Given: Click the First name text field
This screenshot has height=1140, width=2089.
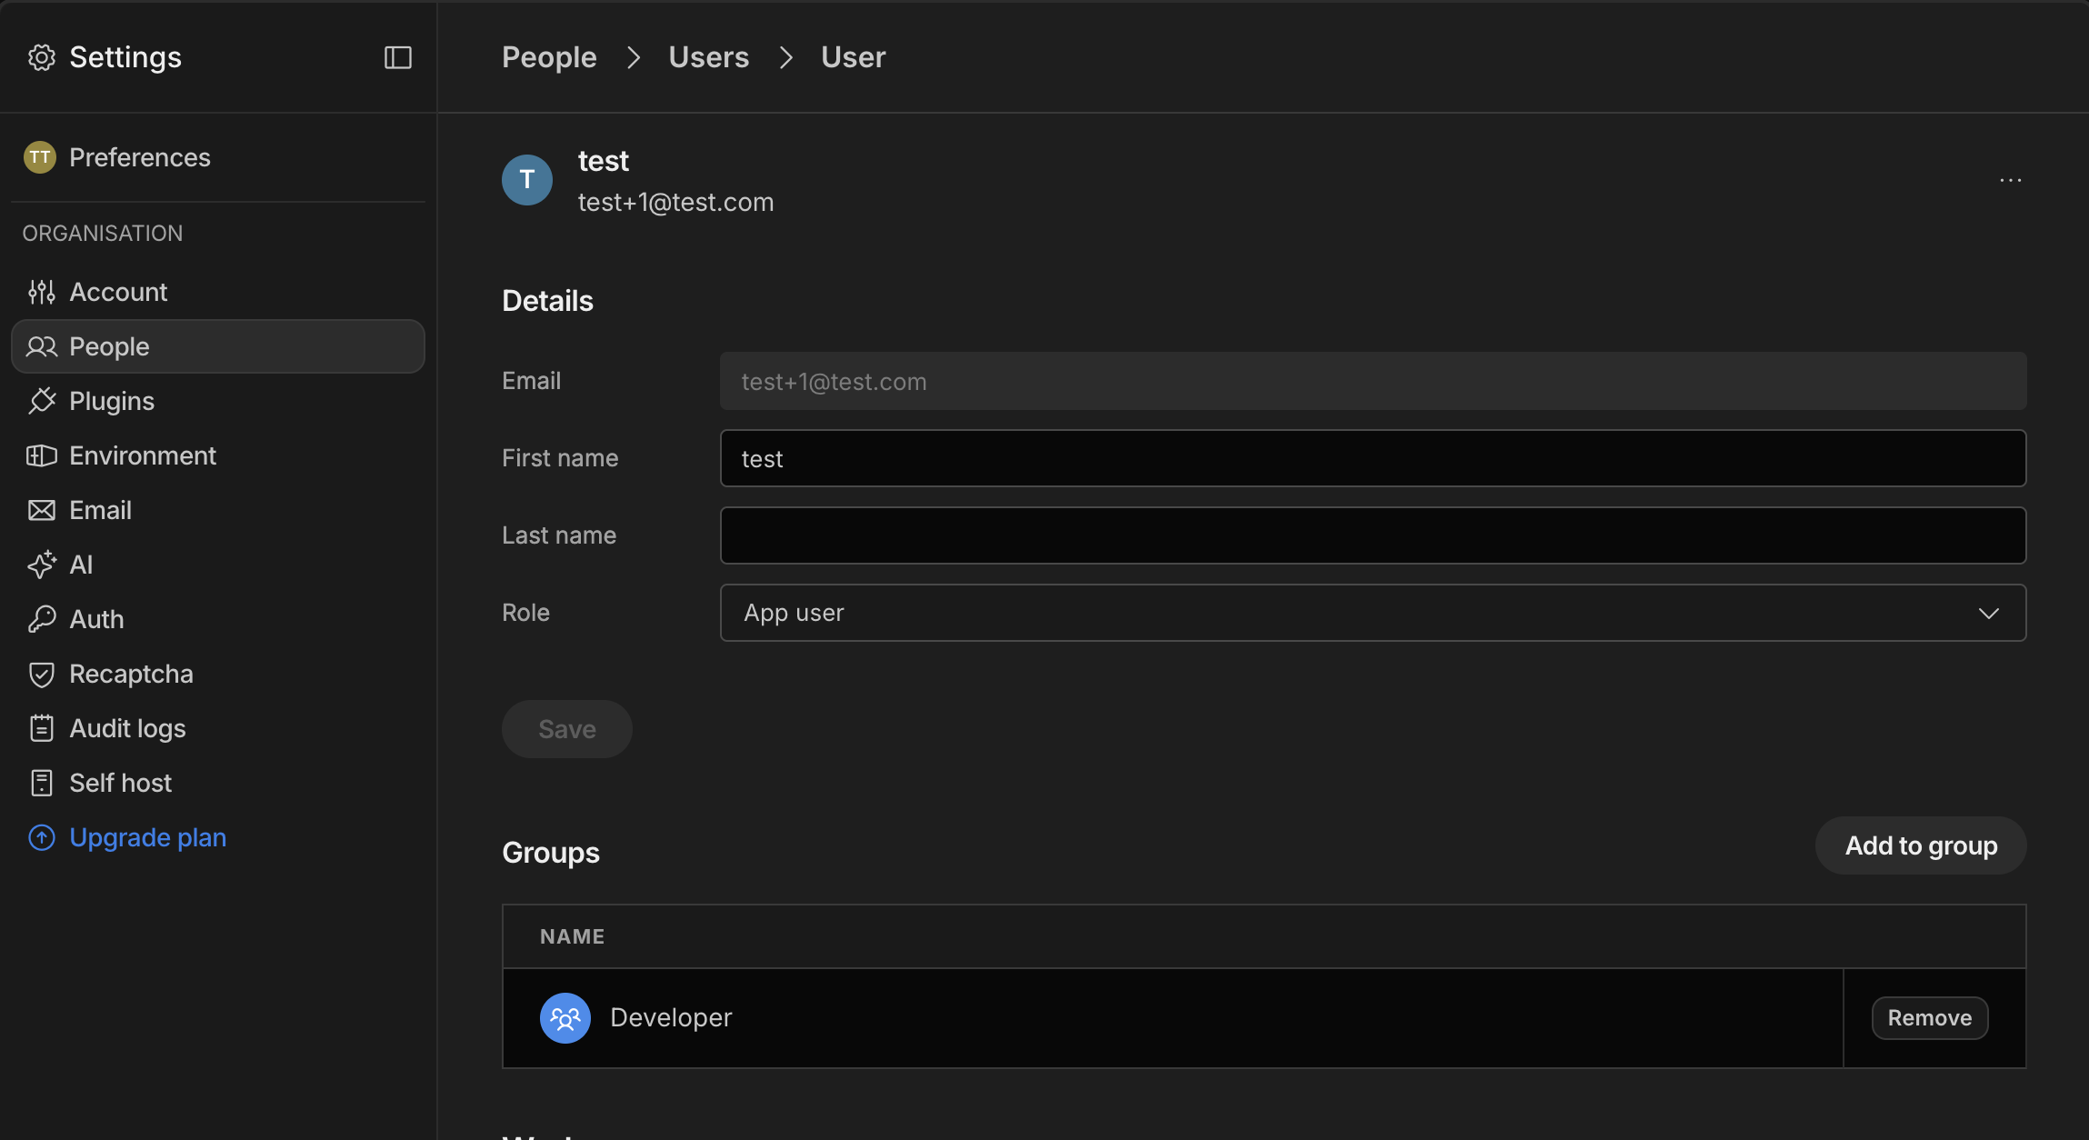Looking at the screenshot, I should coord(1372,458).
